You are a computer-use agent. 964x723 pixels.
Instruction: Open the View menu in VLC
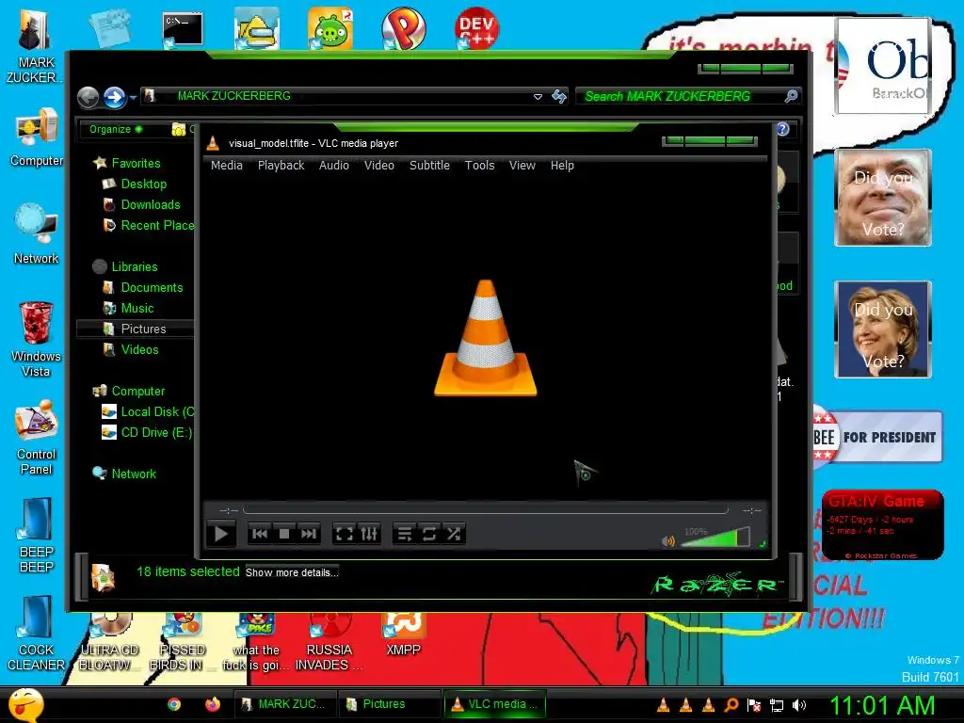522,166
